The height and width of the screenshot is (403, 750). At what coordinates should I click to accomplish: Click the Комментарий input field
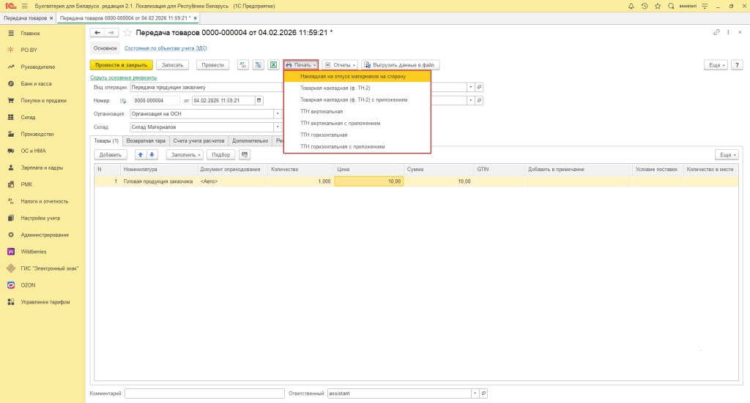point(204,393)
